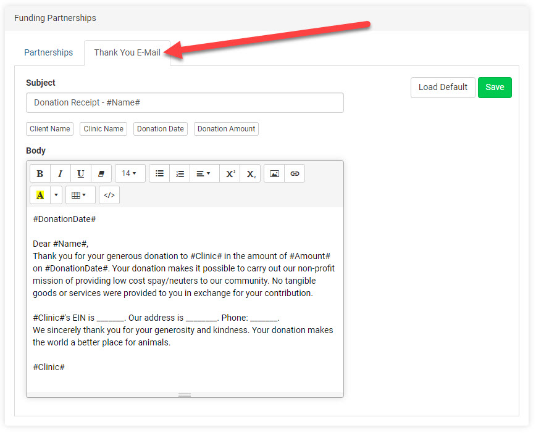Viewport: 557px width, 433px height.
Task: Click the eraser remove-formatting icon
Action: pyautogui.click(x=101, y=174)
